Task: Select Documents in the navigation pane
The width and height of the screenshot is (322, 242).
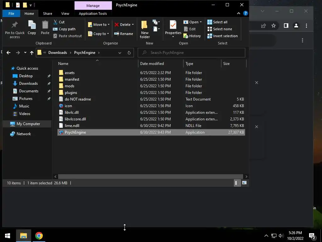Action: (29, 91)
